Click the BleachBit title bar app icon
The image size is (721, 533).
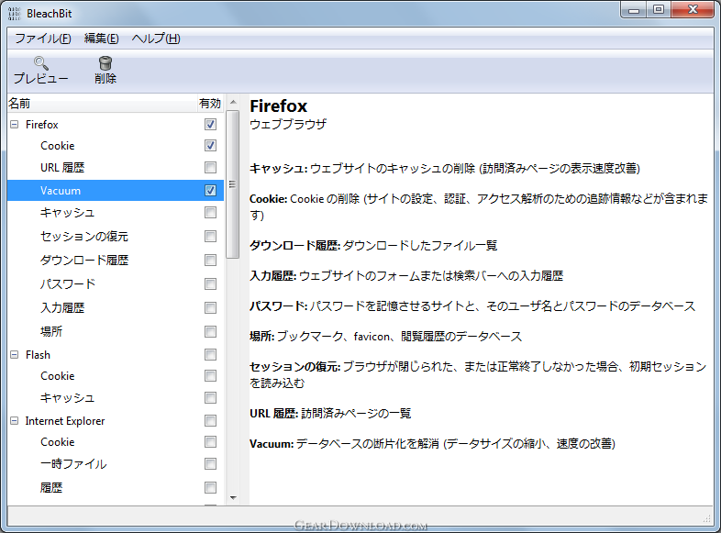point(15,14)
